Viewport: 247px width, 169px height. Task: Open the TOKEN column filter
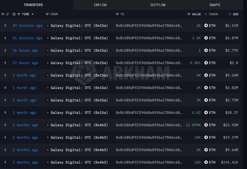(206, 14)
